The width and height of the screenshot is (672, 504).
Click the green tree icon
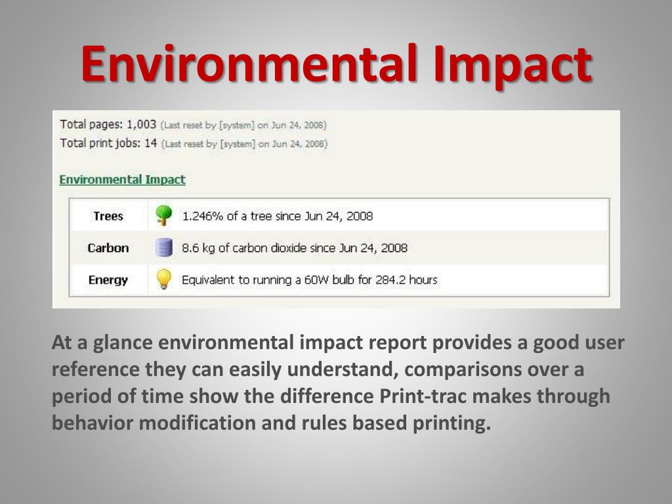(x=163, y=215)
